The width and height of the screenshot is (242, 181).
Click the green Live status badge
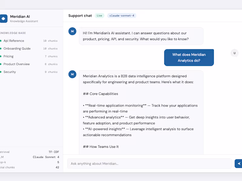tap(100, 15)
